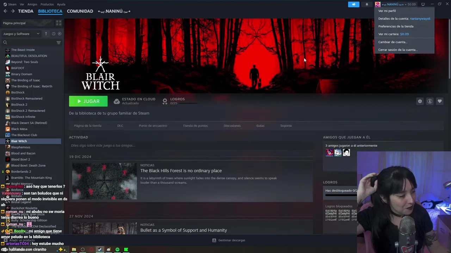Choose Cerrar sesión de la cuenta
This screenshot has width=451, height=253.
pyautogui.click(x=398, y=50)
